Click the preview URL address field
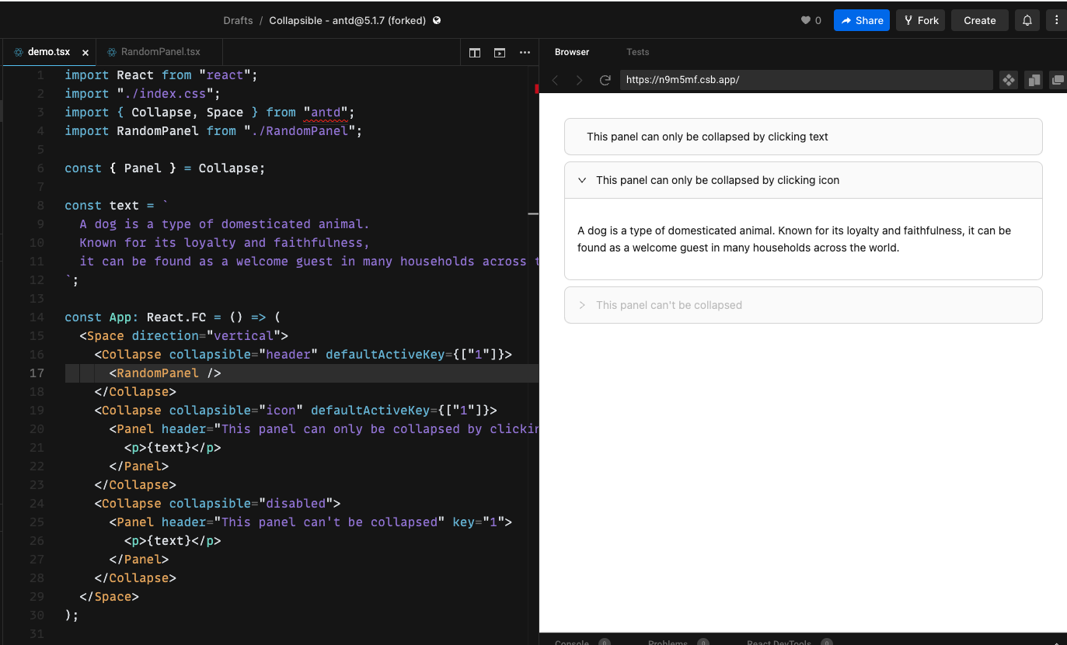Screen dimensions: 1067x645 point(806,80)
